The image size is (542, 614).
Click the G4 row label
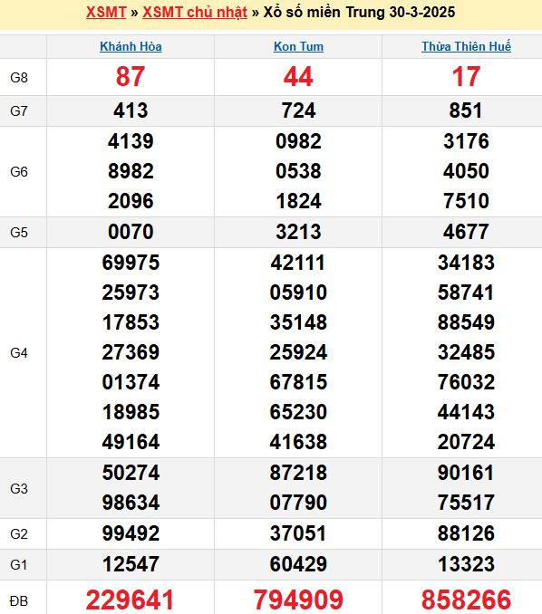(19, 353)
